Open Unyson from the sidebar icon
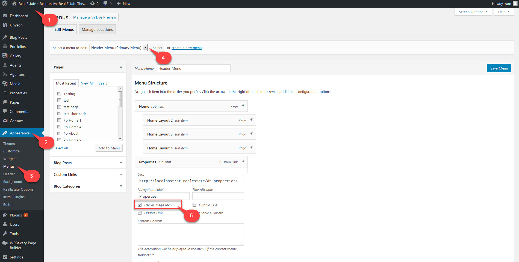Screen dimensions: 519x262 (x=5, y=25)
